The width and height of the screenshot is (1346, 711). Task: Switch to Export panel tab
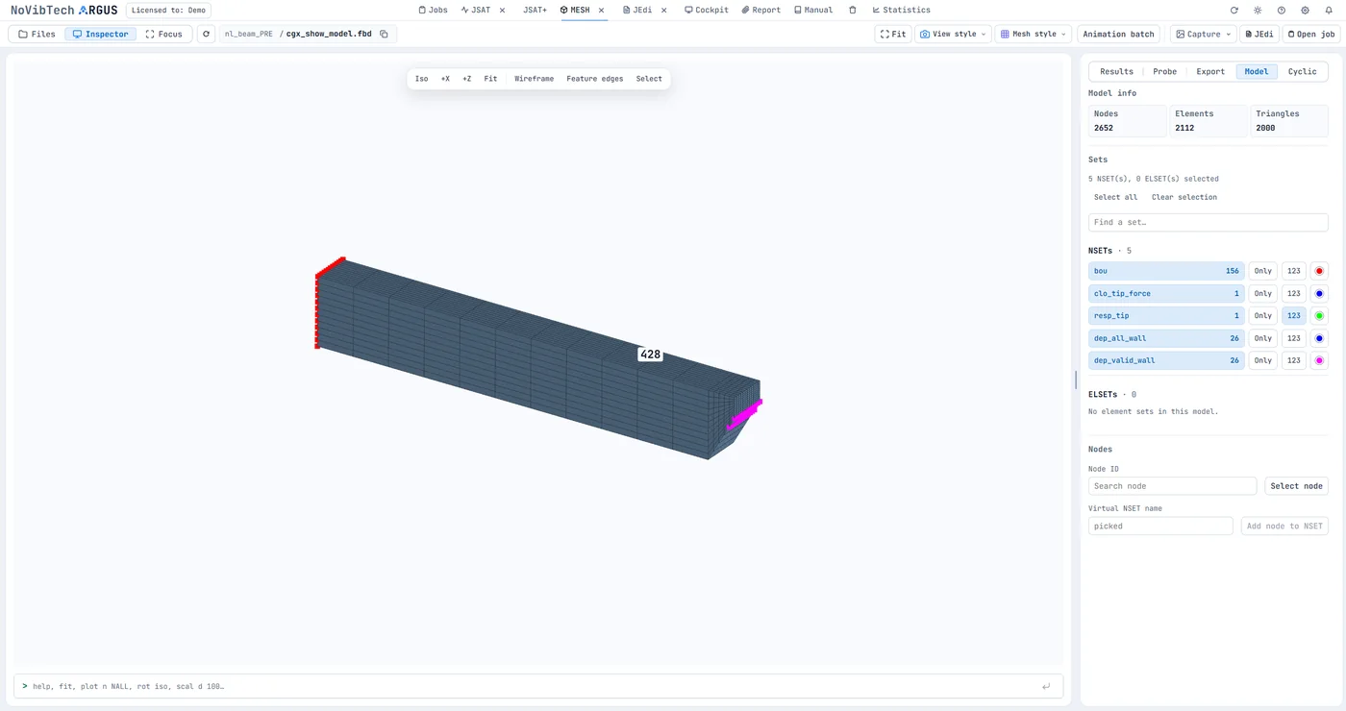coord(1210,71)
